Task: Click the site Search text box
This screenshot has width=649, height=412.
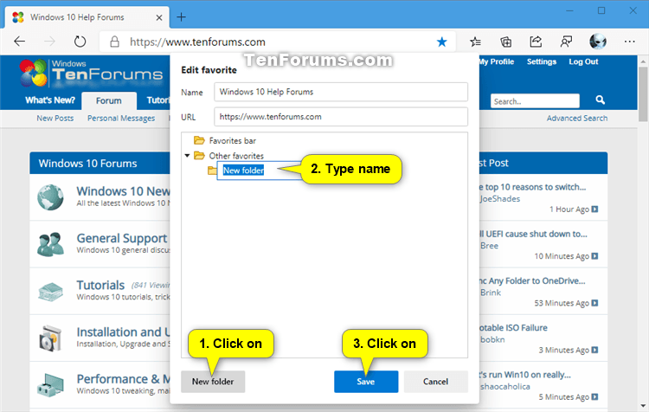Action: coord(535,101)
